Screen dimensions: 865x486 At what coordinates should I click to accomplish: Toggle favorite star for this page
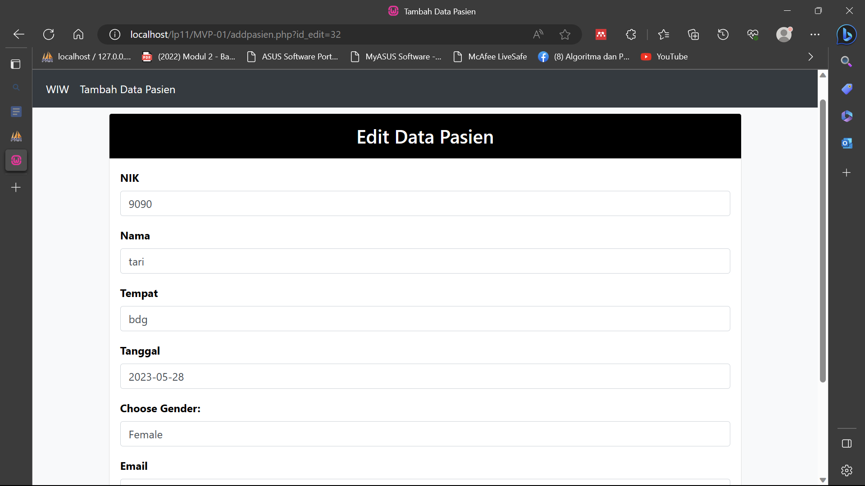(565, 34)
